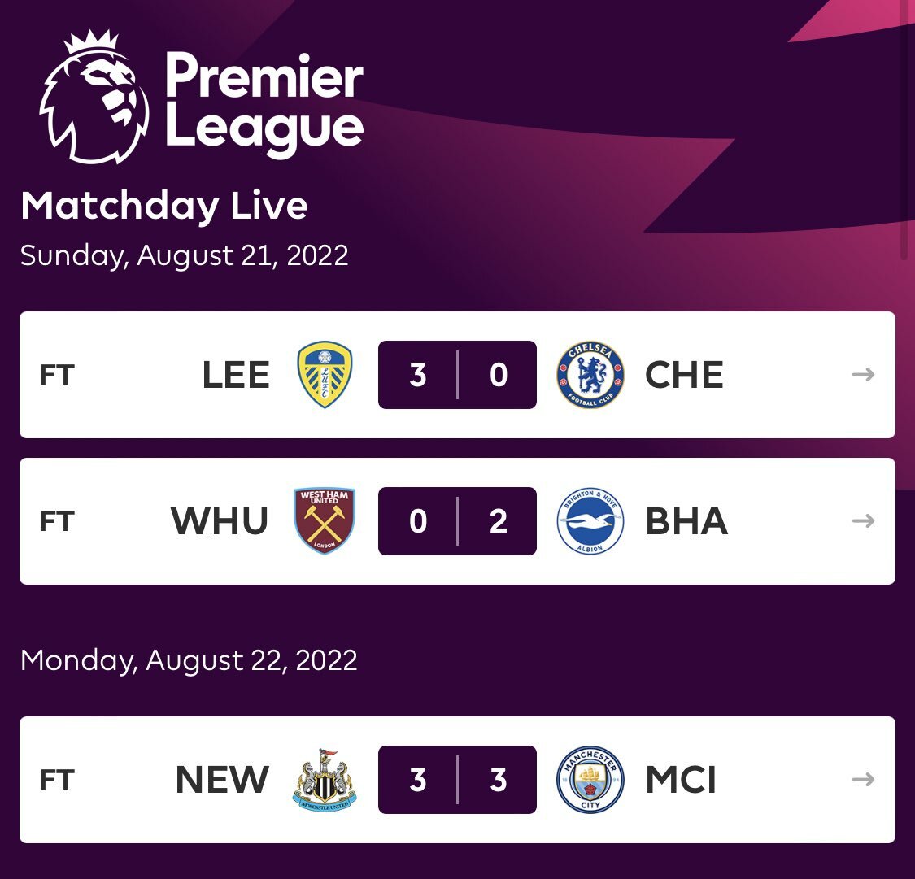Click the West Ham United crest

(x=325, y=521)
